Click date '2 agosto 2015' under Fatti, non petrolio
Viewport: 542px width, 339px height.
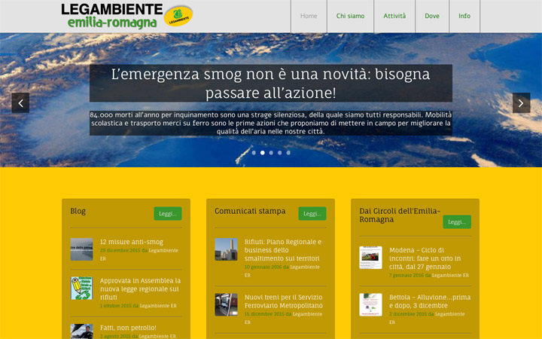[115, 336]
